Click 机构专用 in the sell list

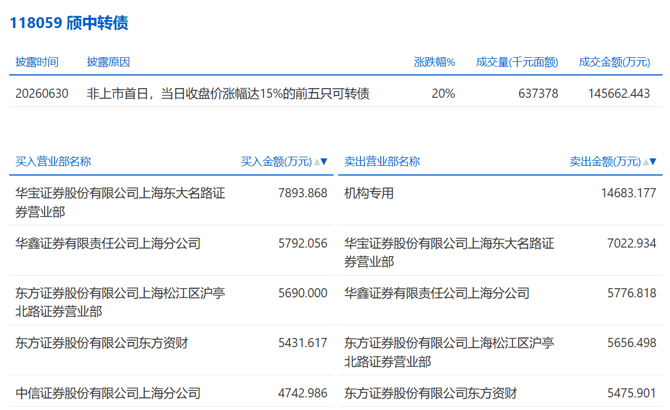[369, 193]
